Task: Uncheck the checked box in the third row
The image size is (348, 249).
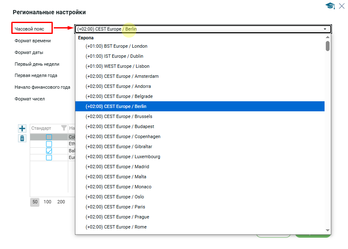Action: coord(49,151)
